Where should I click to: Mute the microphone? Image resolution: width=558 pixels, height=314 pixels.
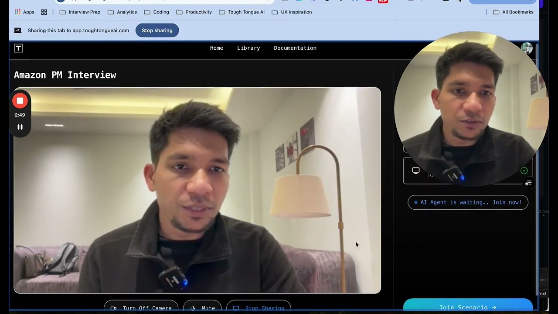(202, 308)
